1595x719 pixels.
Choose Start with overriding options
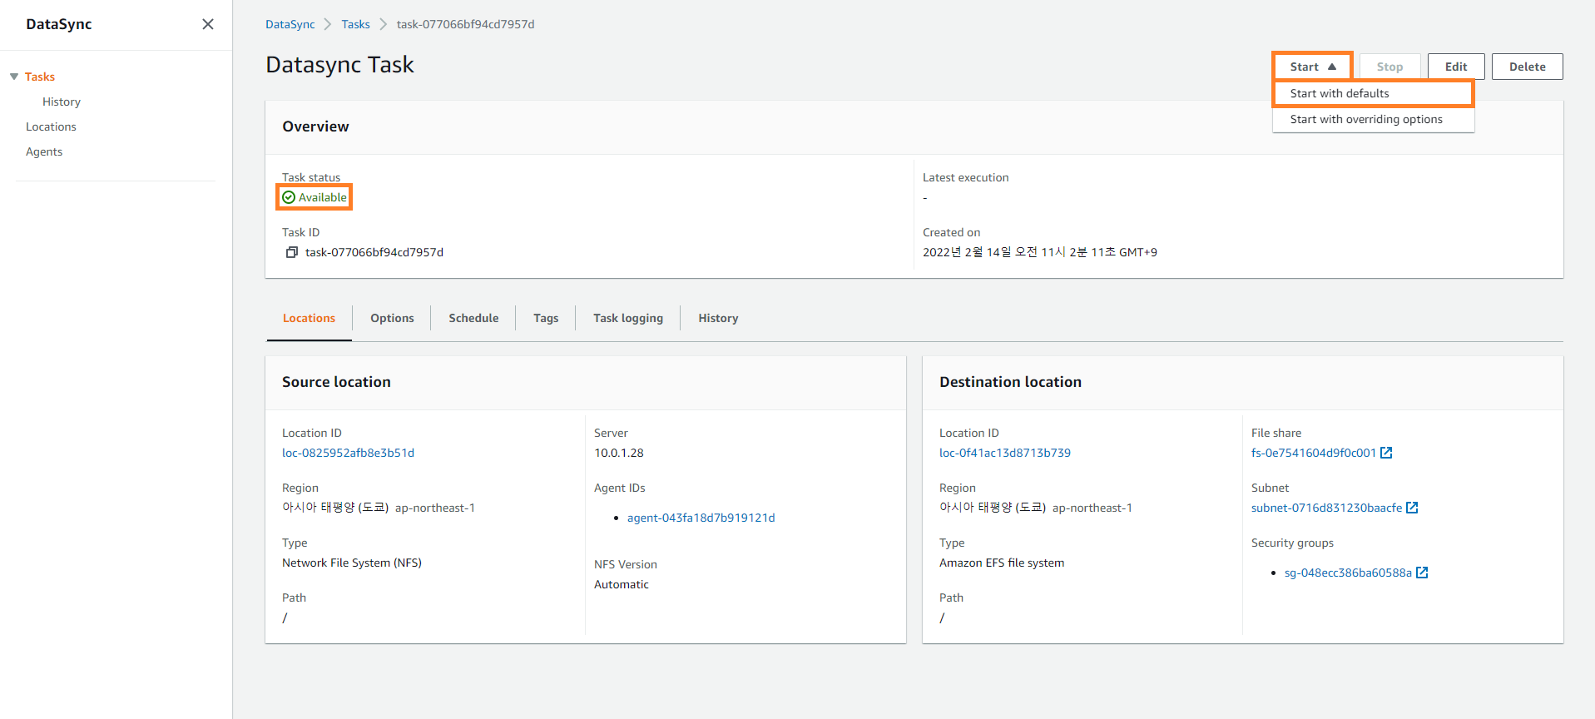[x=1374, y=119]
